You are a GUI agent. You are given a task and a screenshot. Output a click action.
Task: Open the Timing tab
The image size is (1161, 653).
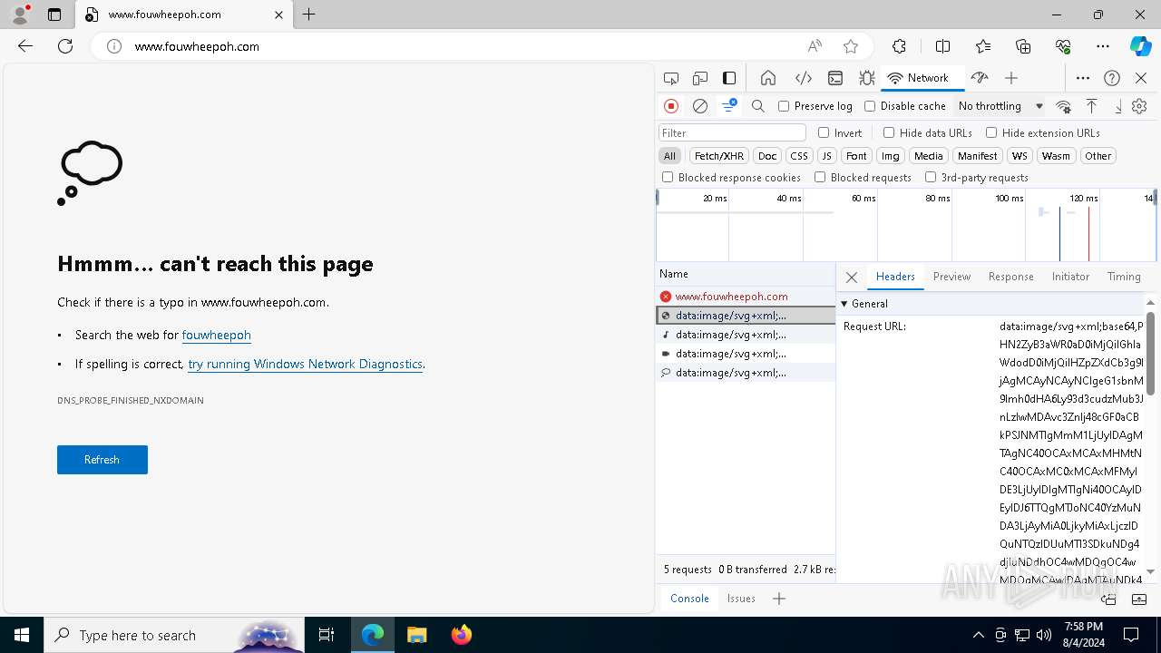pos(1124,277)
